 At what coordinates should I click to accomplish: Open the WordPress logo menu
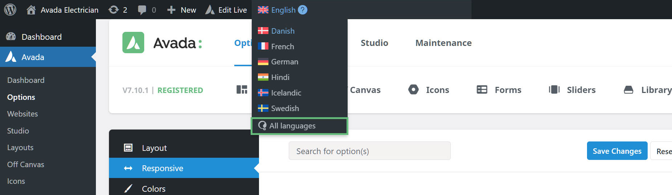tap(10, 10)
